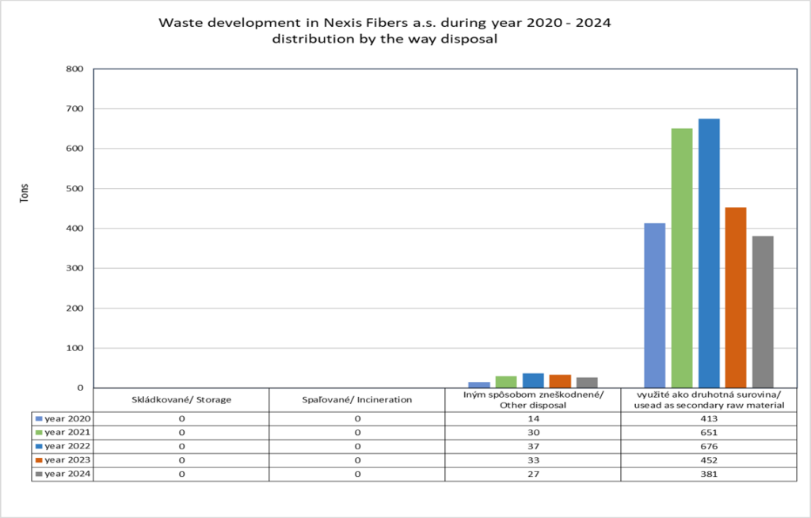This screenshot has height=518, width=811.
Task: Click the Incineration 0 cell for year 2021
Action: point(357,433)
